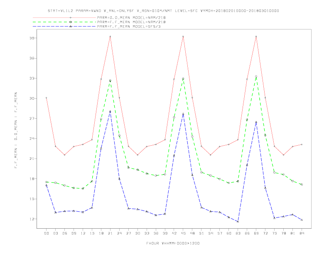Click green circle marker at FHOUR 12
Viewport: 329px width, 254px height.
pos(83,188)
